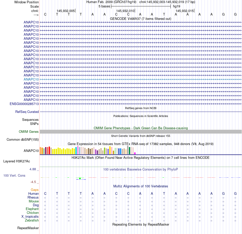Click the Rhesus alignment row label
Image resolution: width=242 pixels, height=234 pixels.
33,197
